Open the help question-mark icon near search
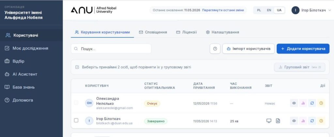This screenshot has width=334, height=137. pyautogui.click(x=215, y=49)
